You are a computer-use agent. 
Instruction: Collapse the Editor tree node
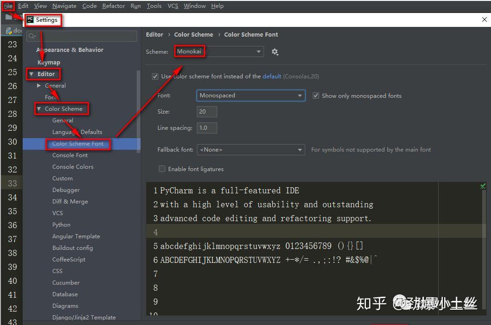coord(31,74)
